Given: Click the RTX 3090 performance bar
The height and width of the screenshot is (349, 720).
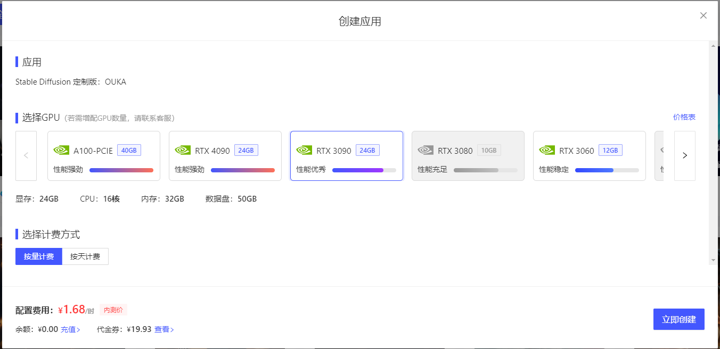Looking at the screenshot, I should pos(364,170).
